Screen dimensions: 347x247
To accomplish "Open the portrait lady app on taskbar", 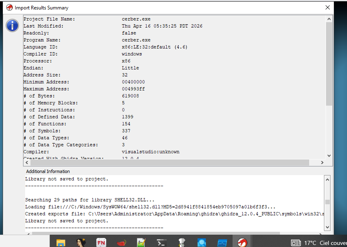I will point(81,243).
